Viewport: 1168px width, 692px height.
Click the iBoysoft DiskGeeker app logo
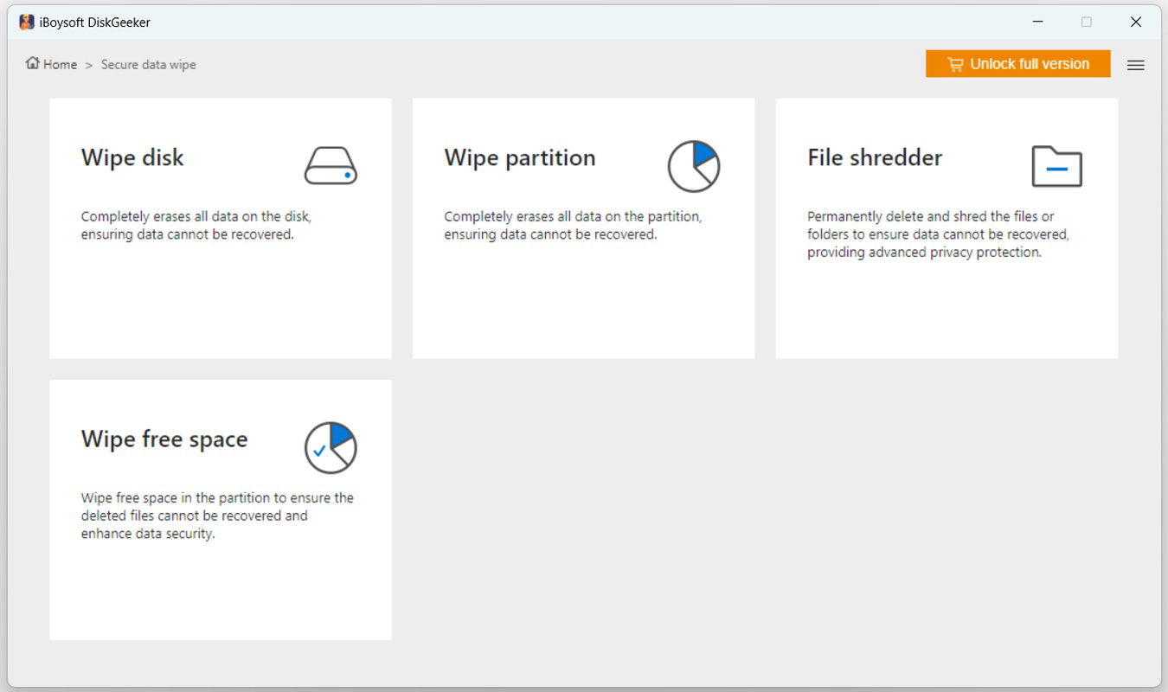(x=27, y=22)
